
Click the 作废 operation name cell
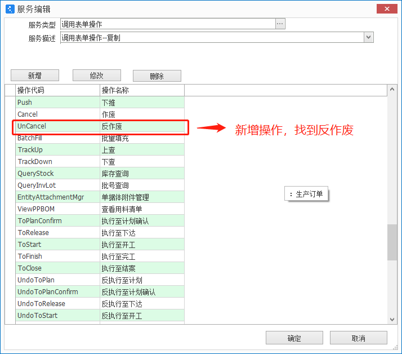click(x=142, y=114)
